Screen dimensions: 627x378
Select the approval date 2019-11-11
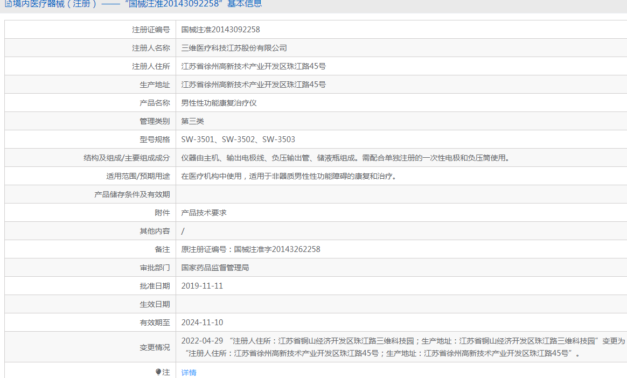point(202,286)
